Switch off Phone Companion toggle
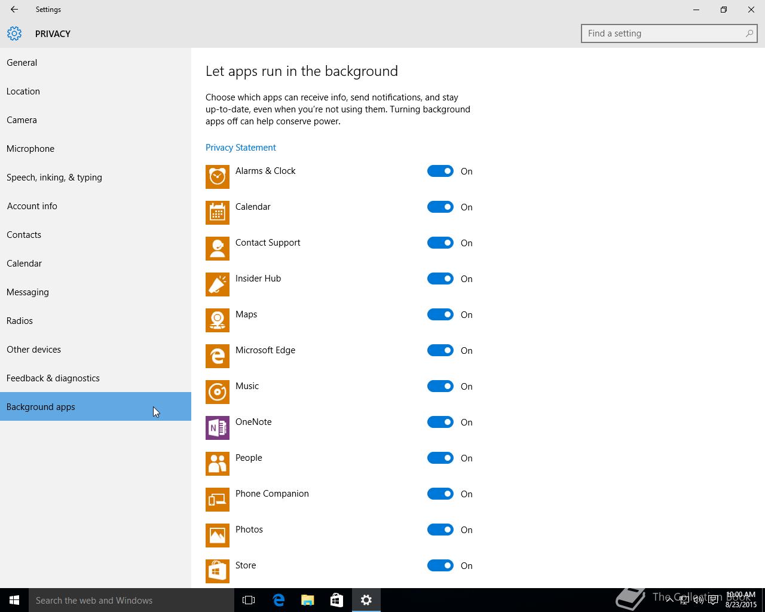The height and width of the screenshot is (612, 765). pos(440,494)
